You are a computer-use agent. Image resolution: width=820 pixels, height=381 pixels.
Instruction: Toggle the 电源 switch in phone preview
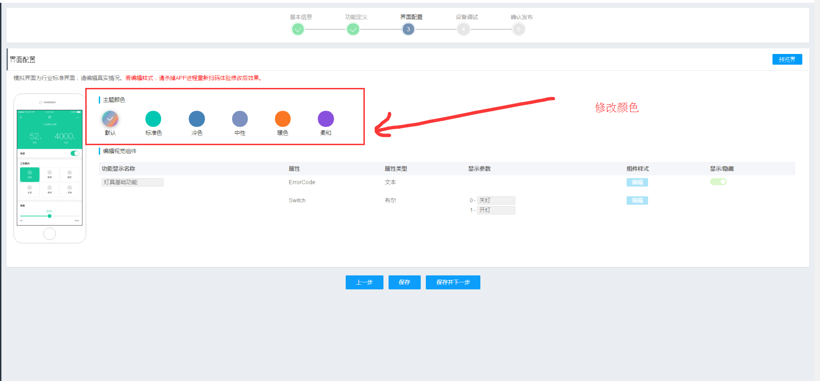[75, 153]
